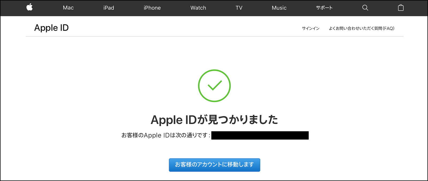Go to the iPad section

[109, 8]
